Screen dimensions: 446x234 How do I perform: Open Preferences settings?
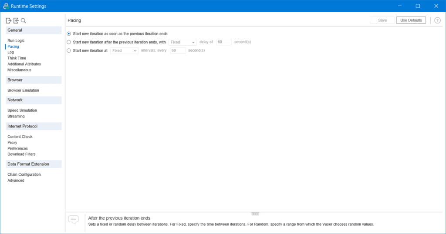[17, 148]
